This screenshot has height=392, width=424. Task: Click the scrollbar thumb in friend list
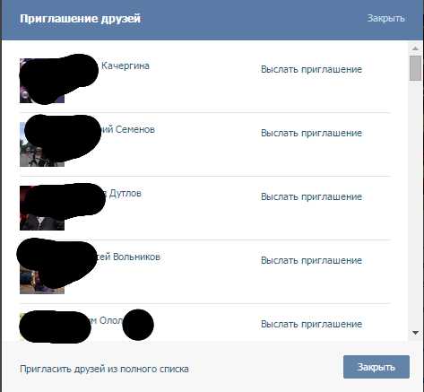pos(415,68)
